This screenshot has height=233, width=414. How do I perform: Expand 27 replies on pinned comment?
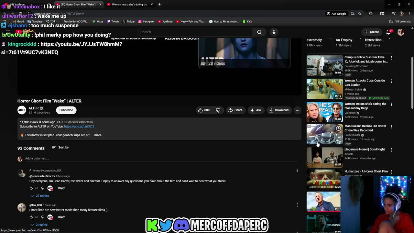[x=40, y=196]
